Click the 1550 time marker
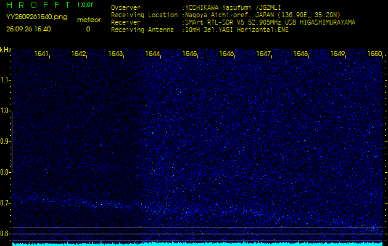388x246 pixels. coord(374,54)
